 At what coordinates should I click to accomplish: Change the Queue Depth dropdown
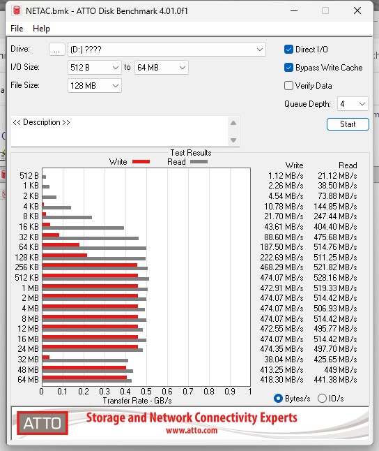point(353,104)
